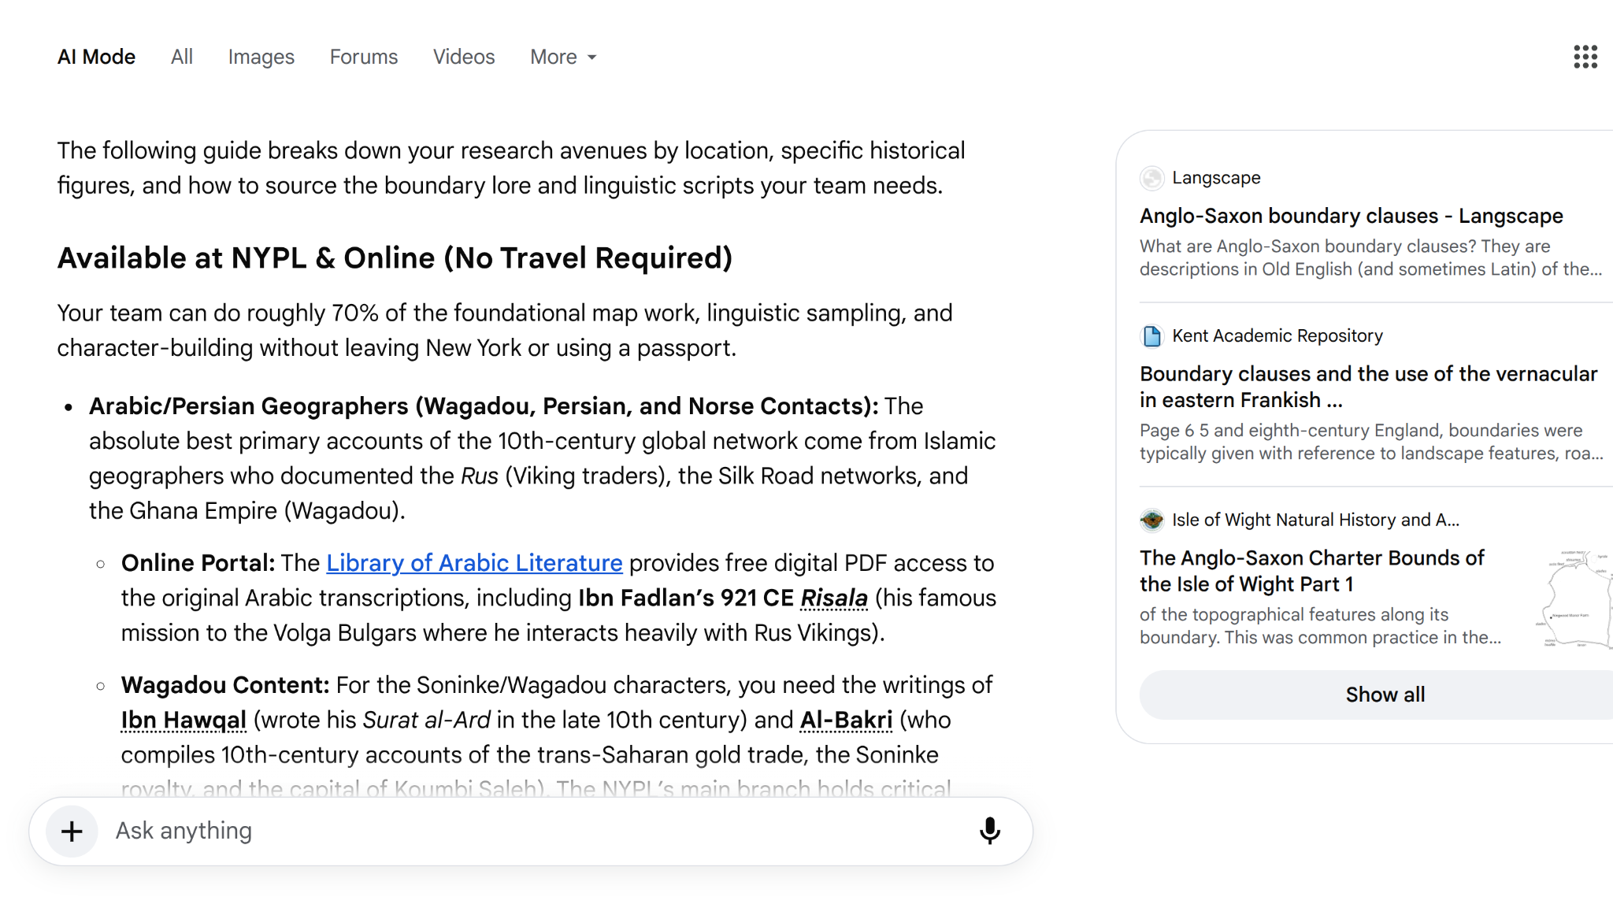The height and width of the screenshot is (904, 1613).
Task: Open Anglo-Saxon boundary clauses - Langscape result
Action: click(1351, 216)
